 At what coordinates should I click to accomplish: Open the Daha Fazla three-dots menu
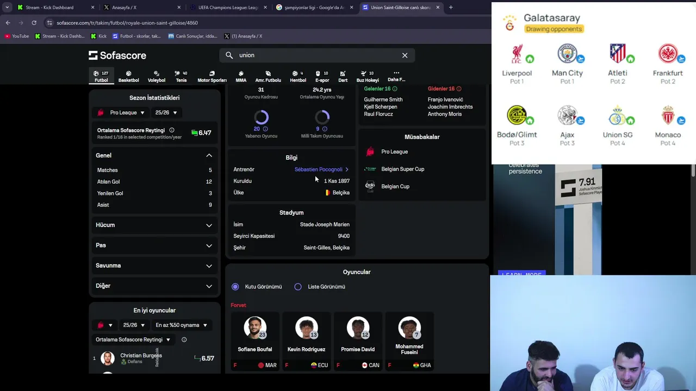(396, 76)
